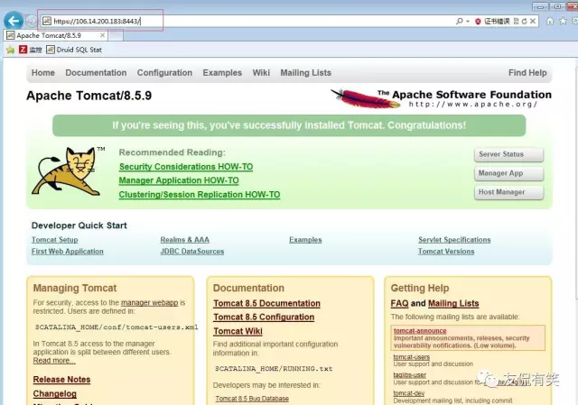Click the Server Status button

coord(508,154)
